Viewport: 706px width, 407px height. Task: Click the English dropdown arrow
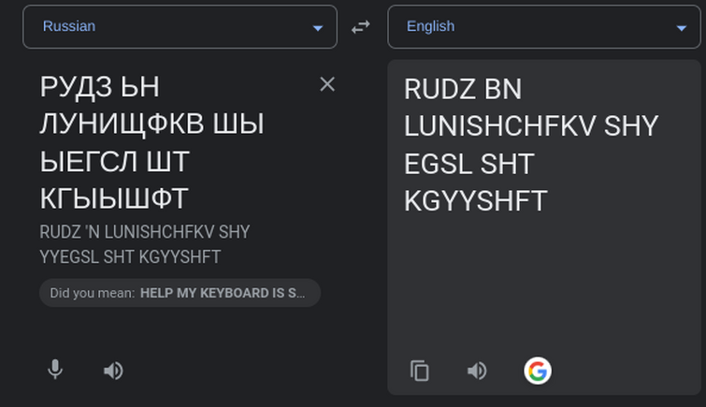682,28
